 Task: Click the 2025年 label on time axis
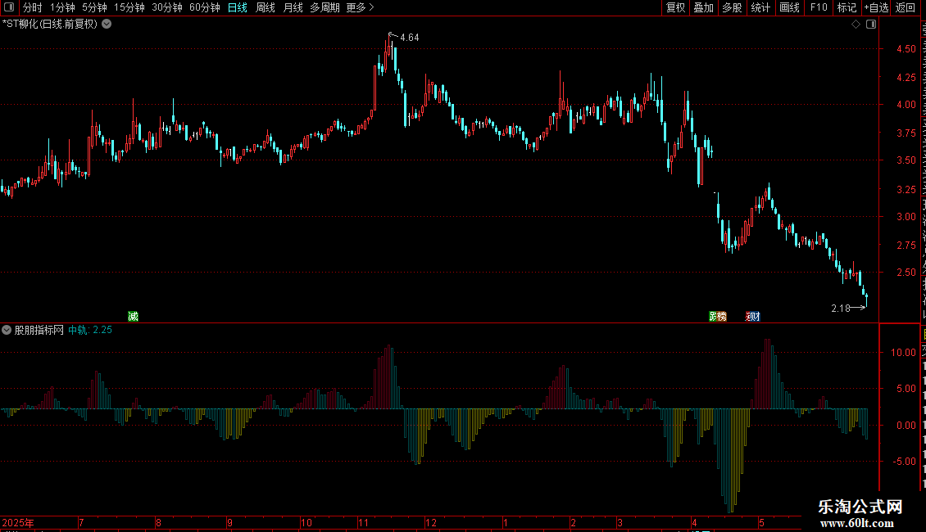click(x=18, y=523)
